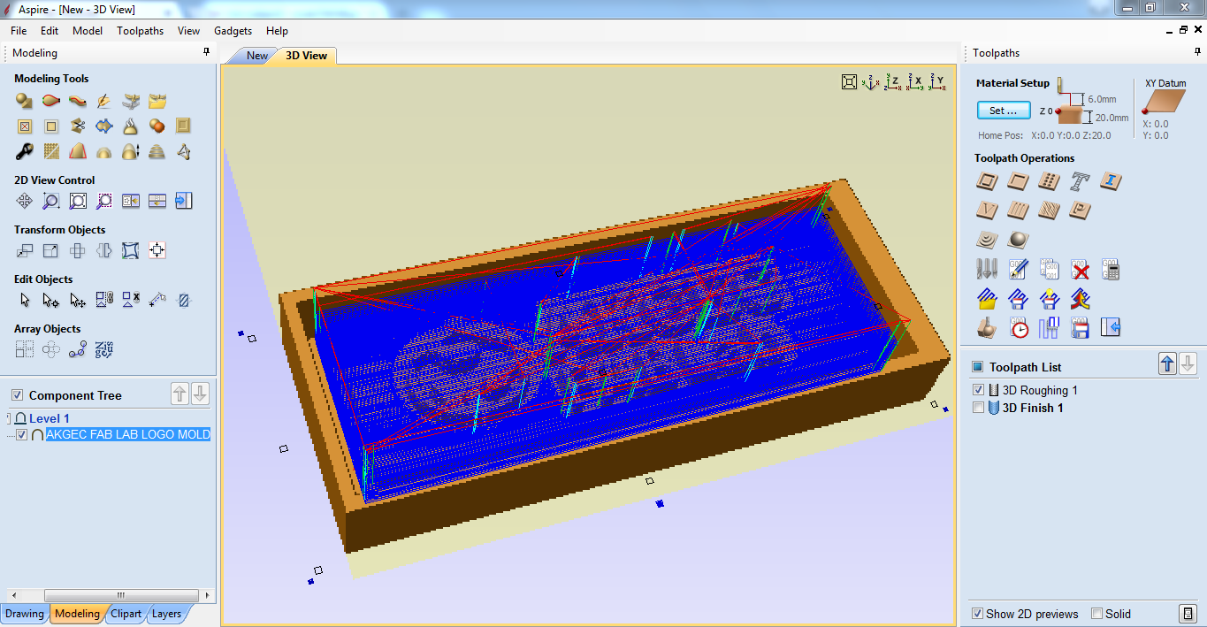This screenshot has width=1207, height=627.
Task: Select the AKGEC FAB LAB LOGO MOLD component
Action: [128, 435]
